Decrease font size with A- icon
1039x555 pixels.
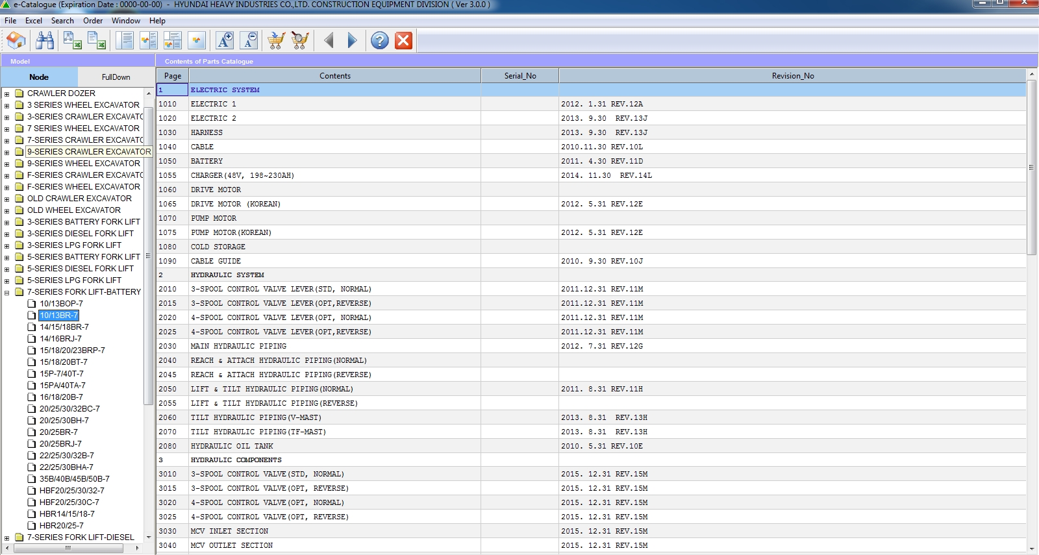249,41
